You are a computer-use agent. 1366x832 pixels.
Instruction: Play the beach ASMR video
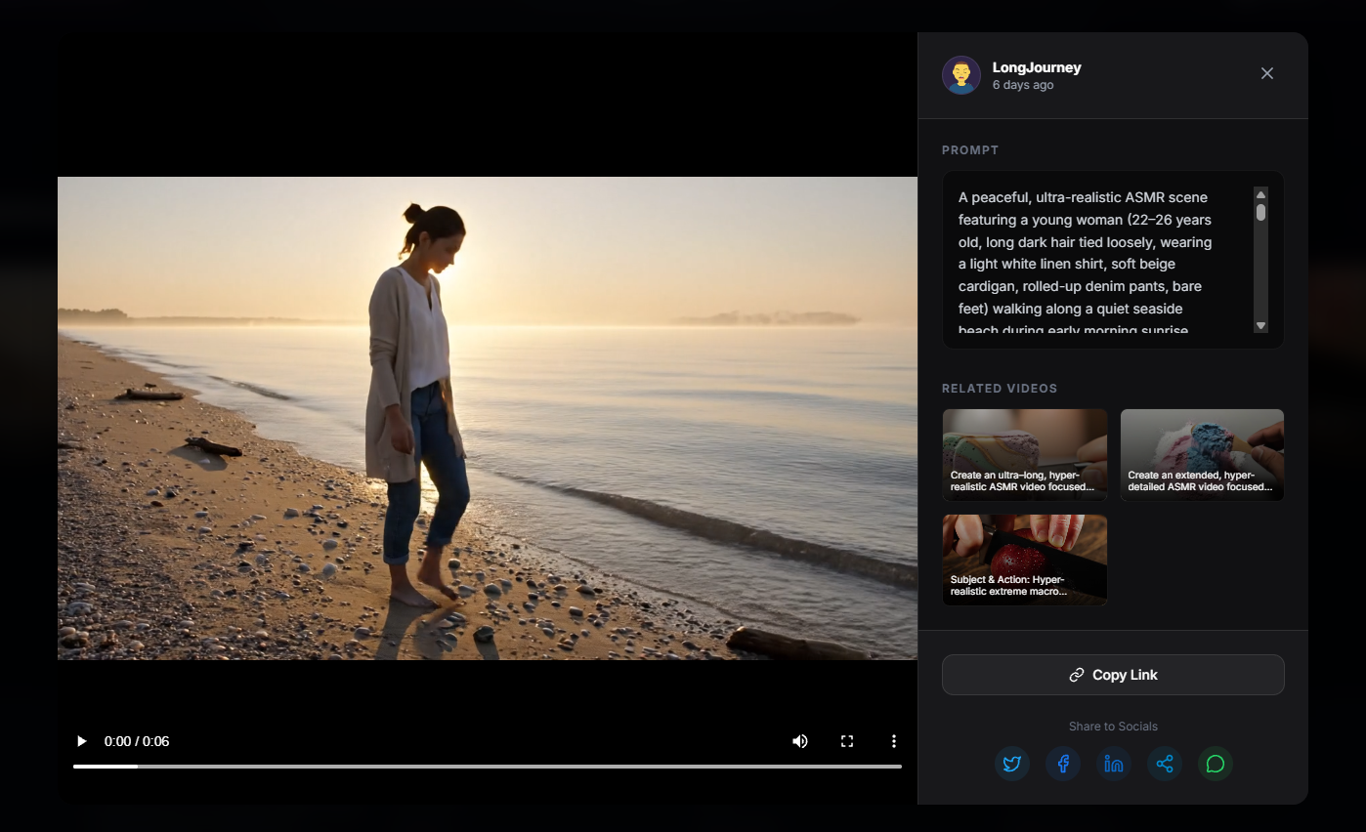coord(81,740)
